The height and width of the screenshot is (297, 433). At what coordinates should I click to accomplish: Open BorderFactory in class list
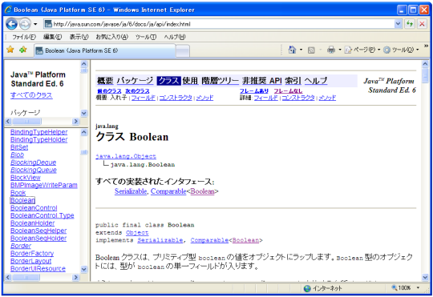[32, 254]
